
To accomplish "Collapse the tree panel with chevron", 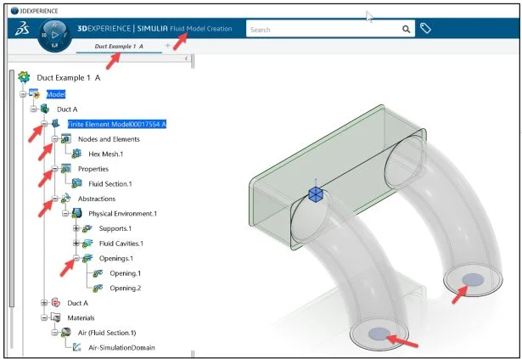I will [186, 59].
